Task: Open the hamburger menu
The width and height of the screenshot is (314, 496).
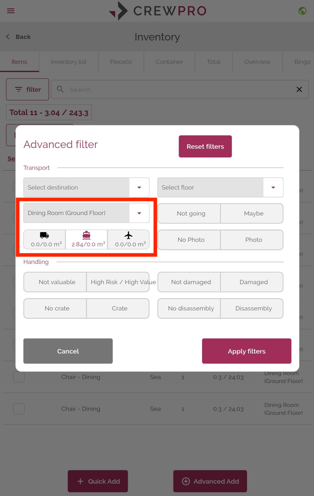Action: click(11, 11)
